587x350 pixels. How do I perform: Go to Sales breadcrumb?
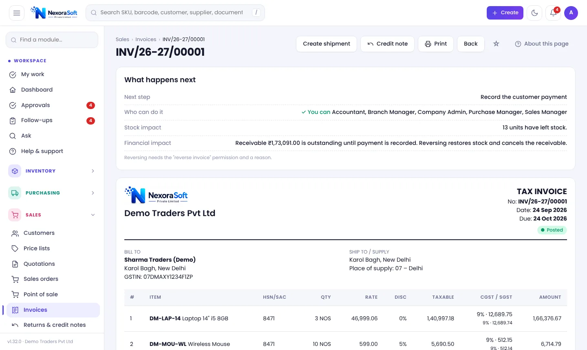click(x=122, y=39)
